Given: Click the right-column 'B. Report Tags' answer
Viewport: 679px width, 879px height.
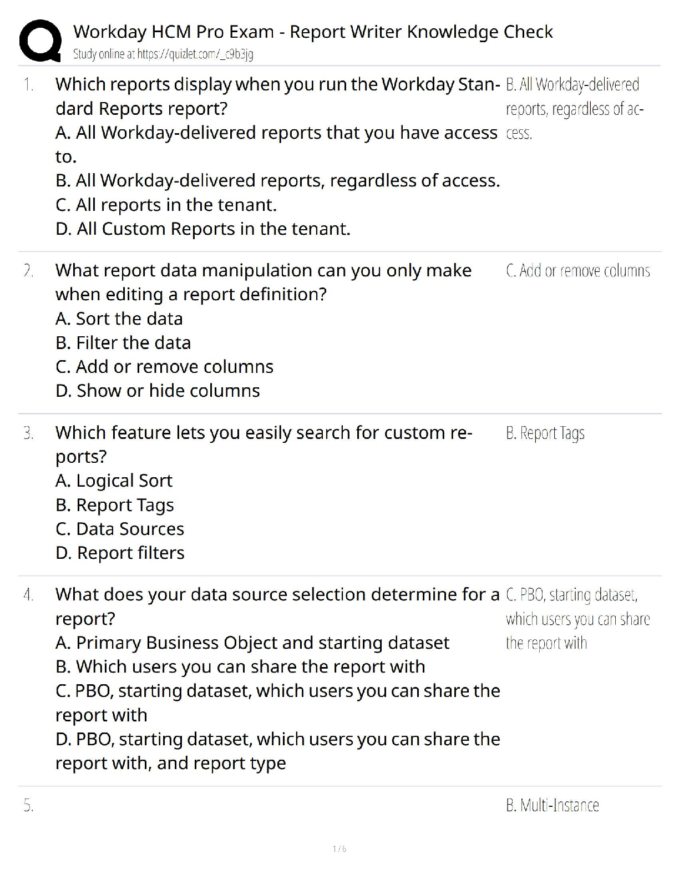Looking at the screenshot, I should pyautogui.click(x=545, y=433).
